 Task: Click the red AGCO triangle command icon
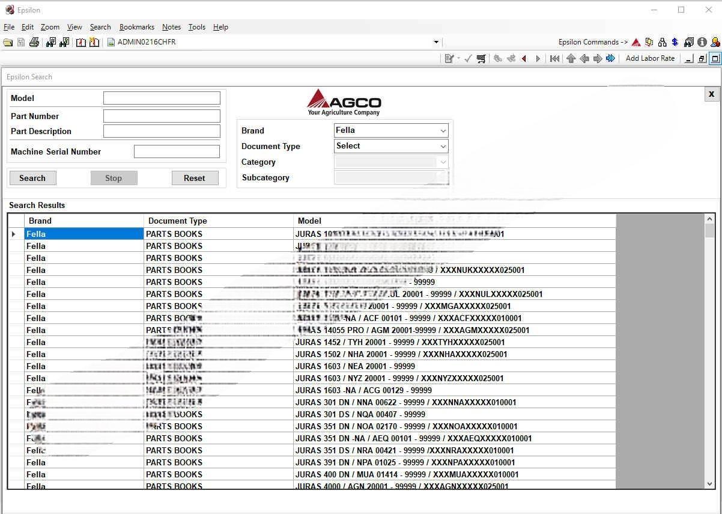[636, 42]
